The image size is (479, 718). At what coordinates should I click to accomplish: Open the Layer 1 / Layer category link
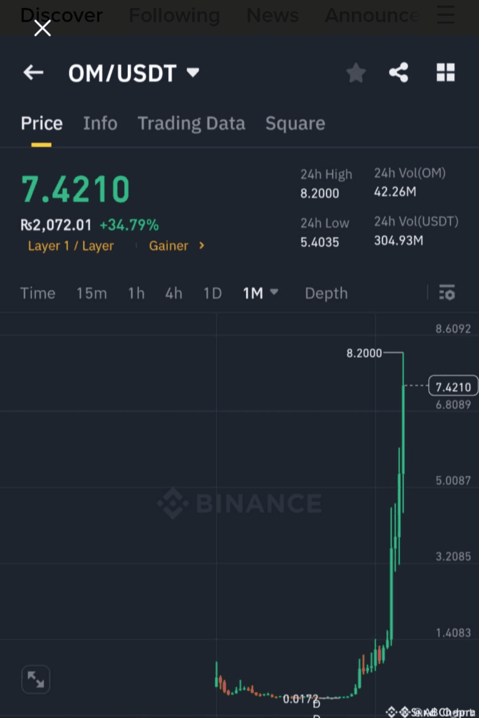click(71, 246)
